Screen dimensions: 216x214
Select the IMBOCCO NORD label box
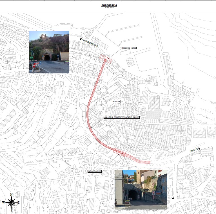point(129,48)
